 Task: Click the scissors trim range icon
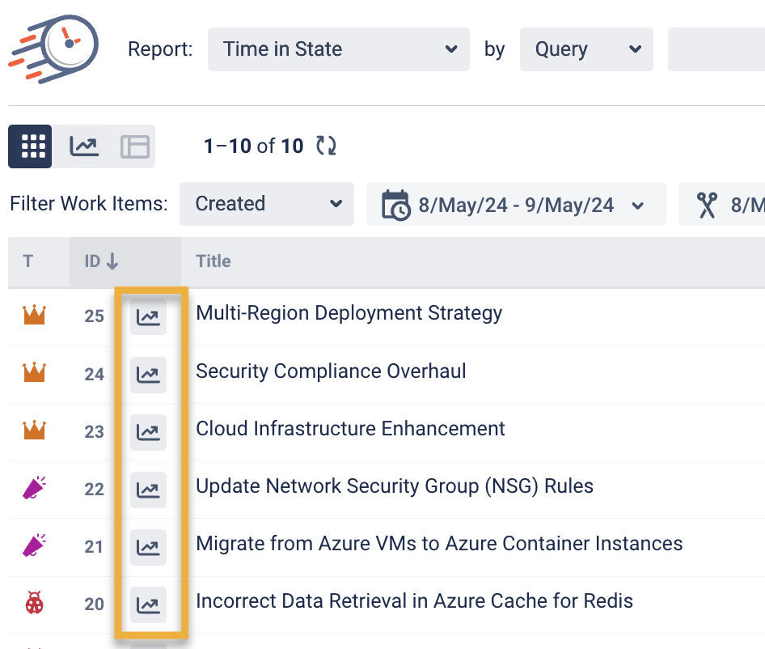pyautogui.click(x=708, y=205)
